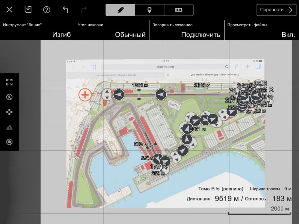299x224 pixels.
Task: Click the save track icon
Action: (x=28, y=10)
